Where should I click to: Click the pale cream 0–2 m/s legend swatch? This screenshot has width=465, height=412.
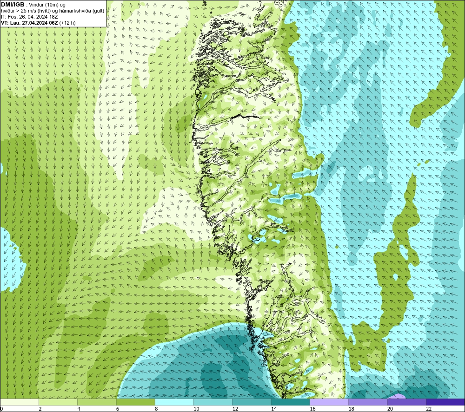(x=19, y=402)
